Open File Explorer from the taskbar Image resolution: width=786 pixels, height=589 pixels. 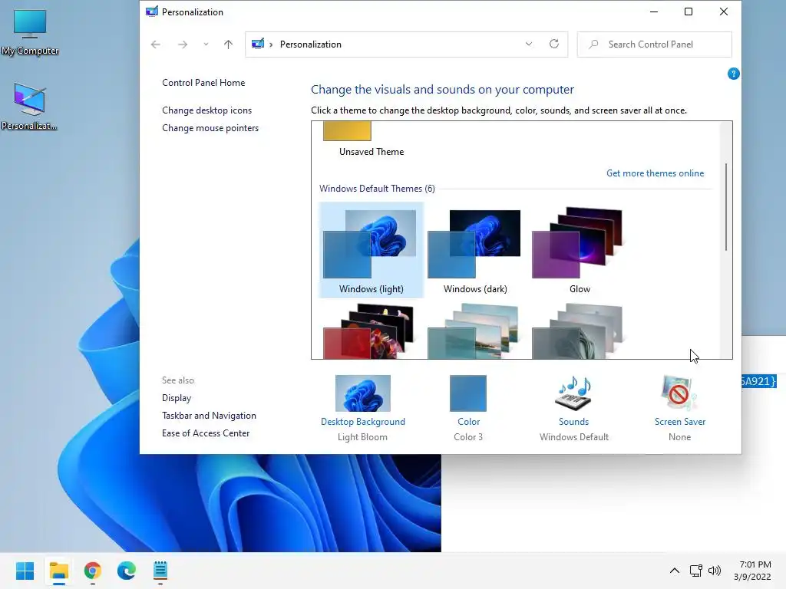tap(58, 571)
